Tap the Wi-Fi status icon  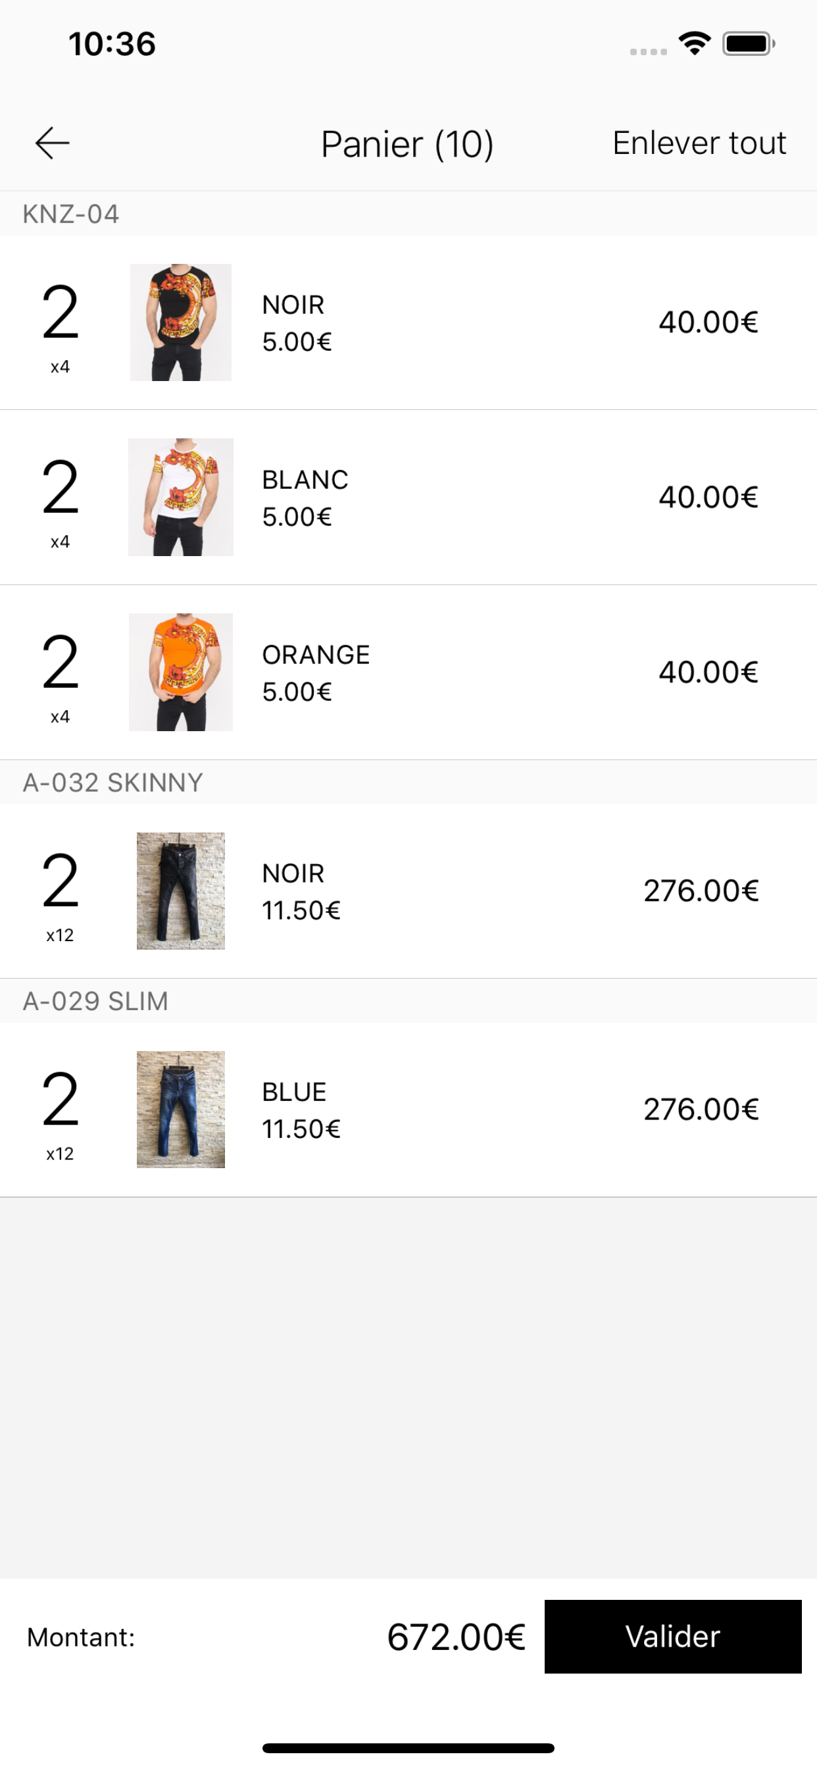pos(694,44)
